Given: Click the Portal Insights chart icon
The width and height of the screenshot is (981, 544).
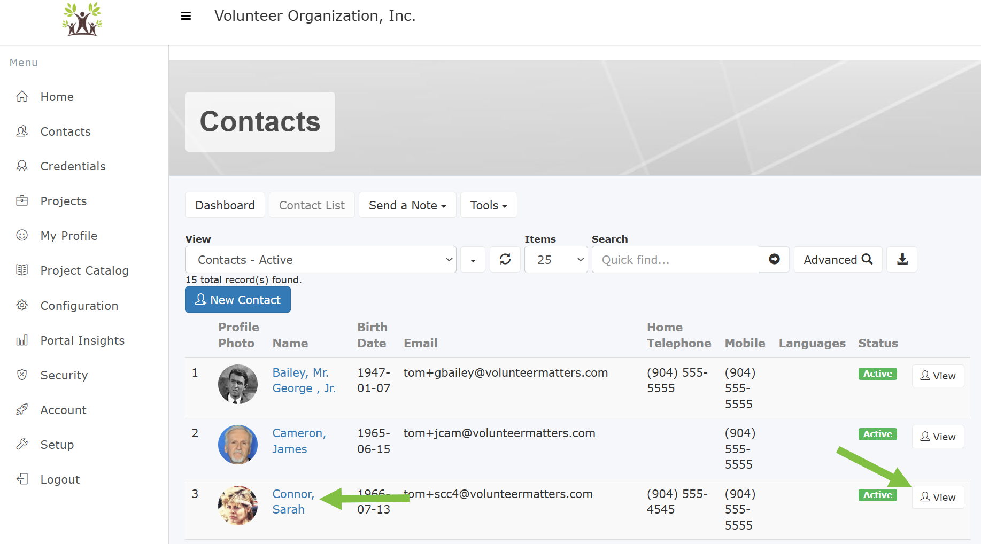Looking at the screenshot, I should (22, 340).
